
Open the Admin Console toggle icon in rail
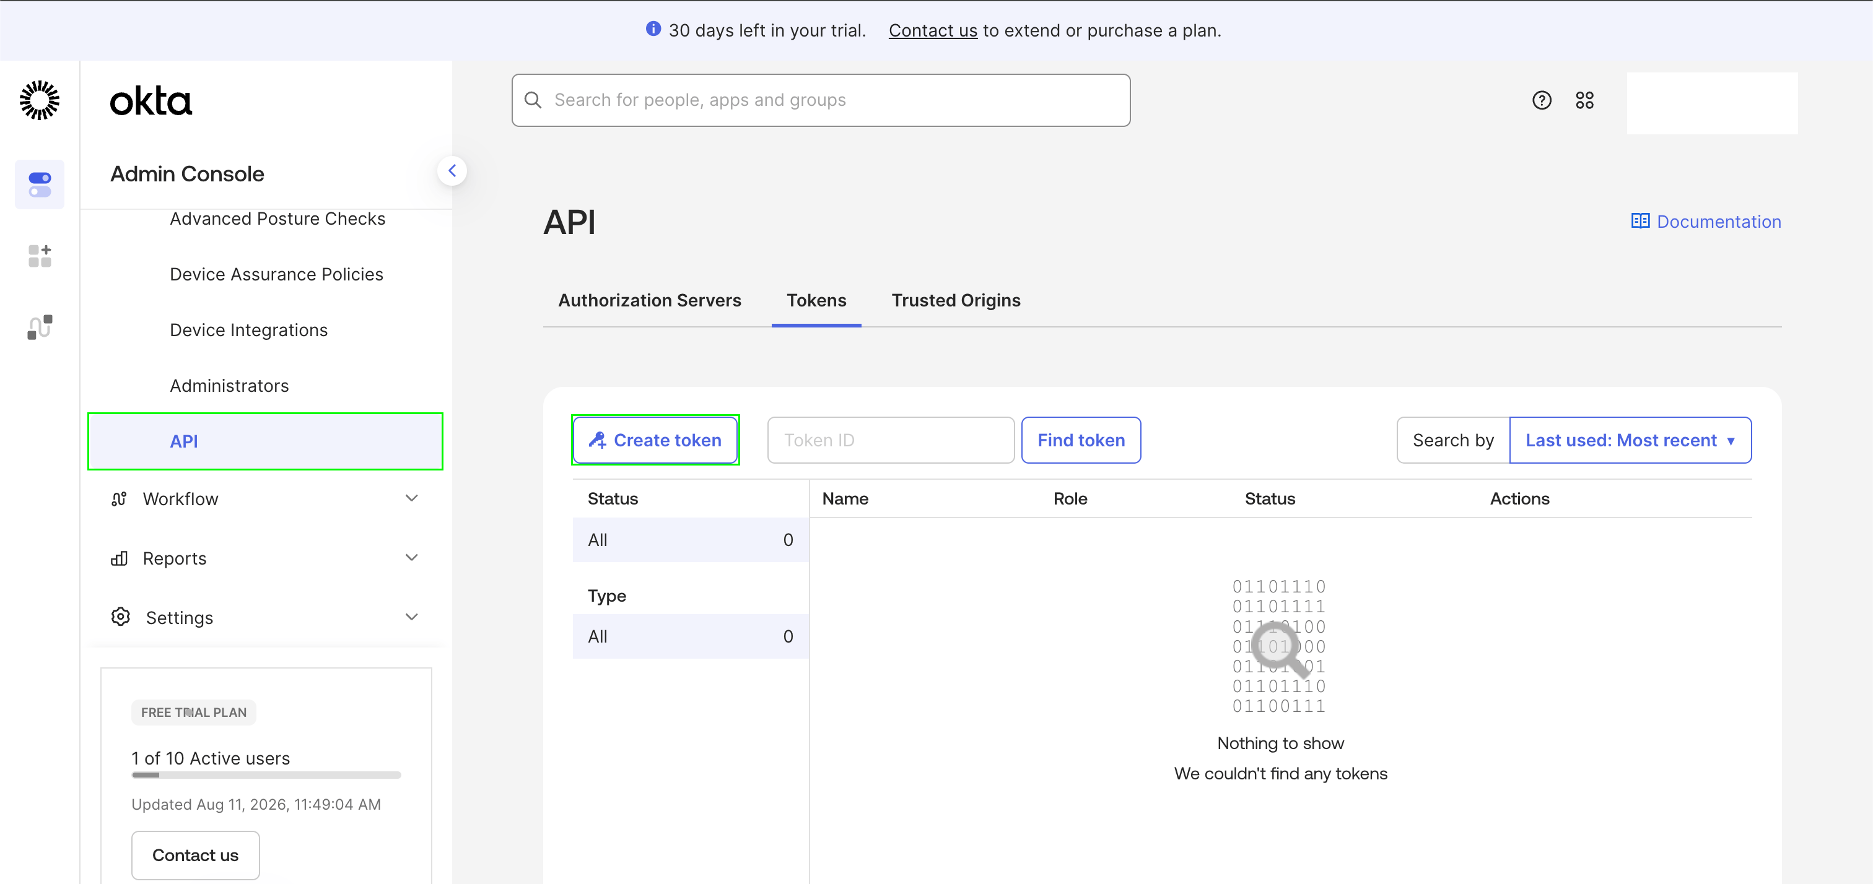pos(39,184)
